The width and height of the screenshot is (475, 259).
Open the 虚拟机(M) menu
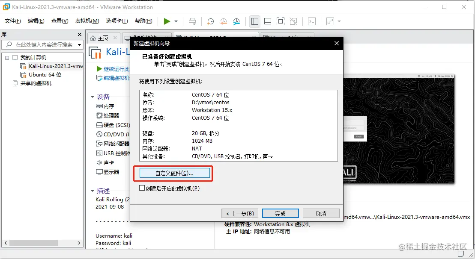point(87,21)
